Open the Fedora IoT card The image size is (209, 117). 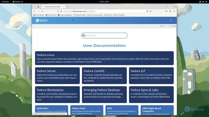pos(151,76)
